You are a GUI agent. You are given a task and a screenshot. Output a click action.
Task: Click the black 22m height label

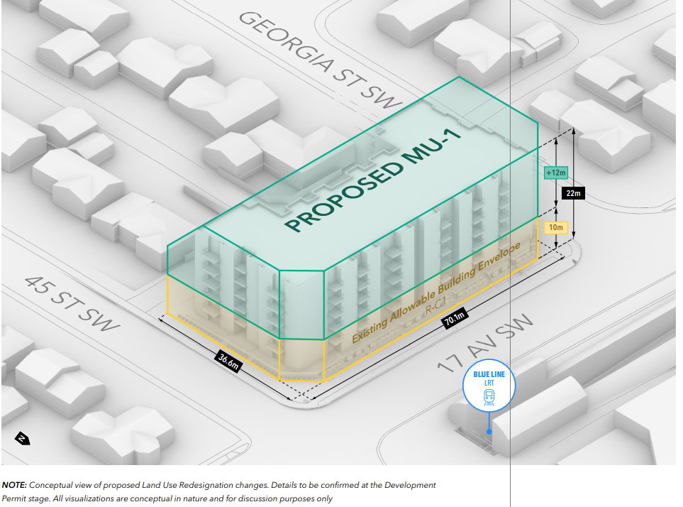[573, 192]
